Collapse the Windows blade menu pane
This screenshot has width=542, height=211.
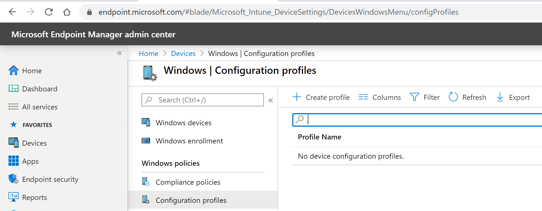271,100
